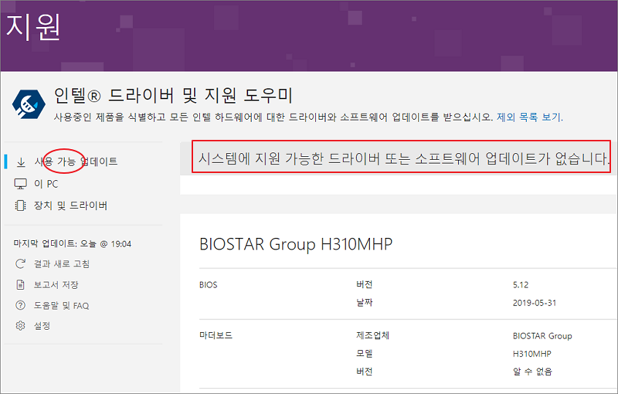Click the 제조업체 field label

point(373,336)
